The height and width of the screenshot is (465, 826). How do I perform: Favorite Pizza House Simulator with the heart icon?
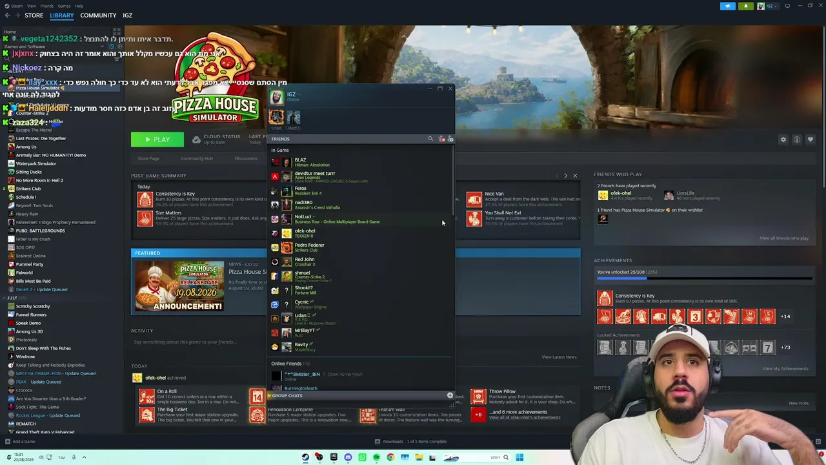(x=811, y=139)
